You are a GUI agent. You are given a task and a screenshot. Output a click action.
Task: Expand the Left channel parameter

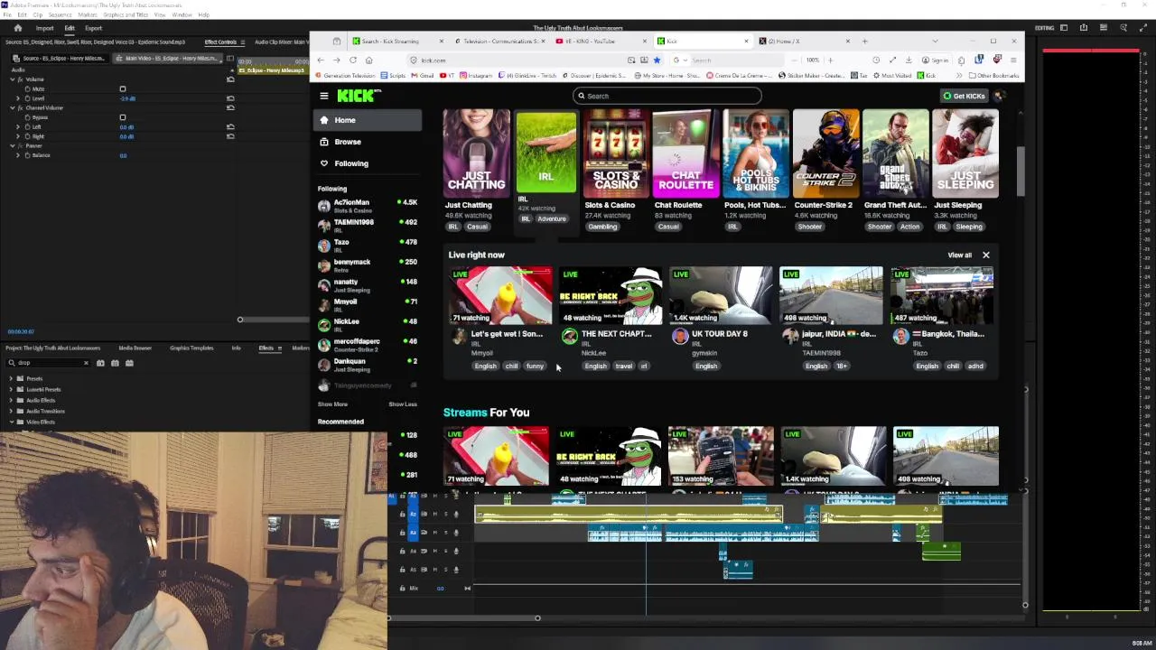(18, 127)
